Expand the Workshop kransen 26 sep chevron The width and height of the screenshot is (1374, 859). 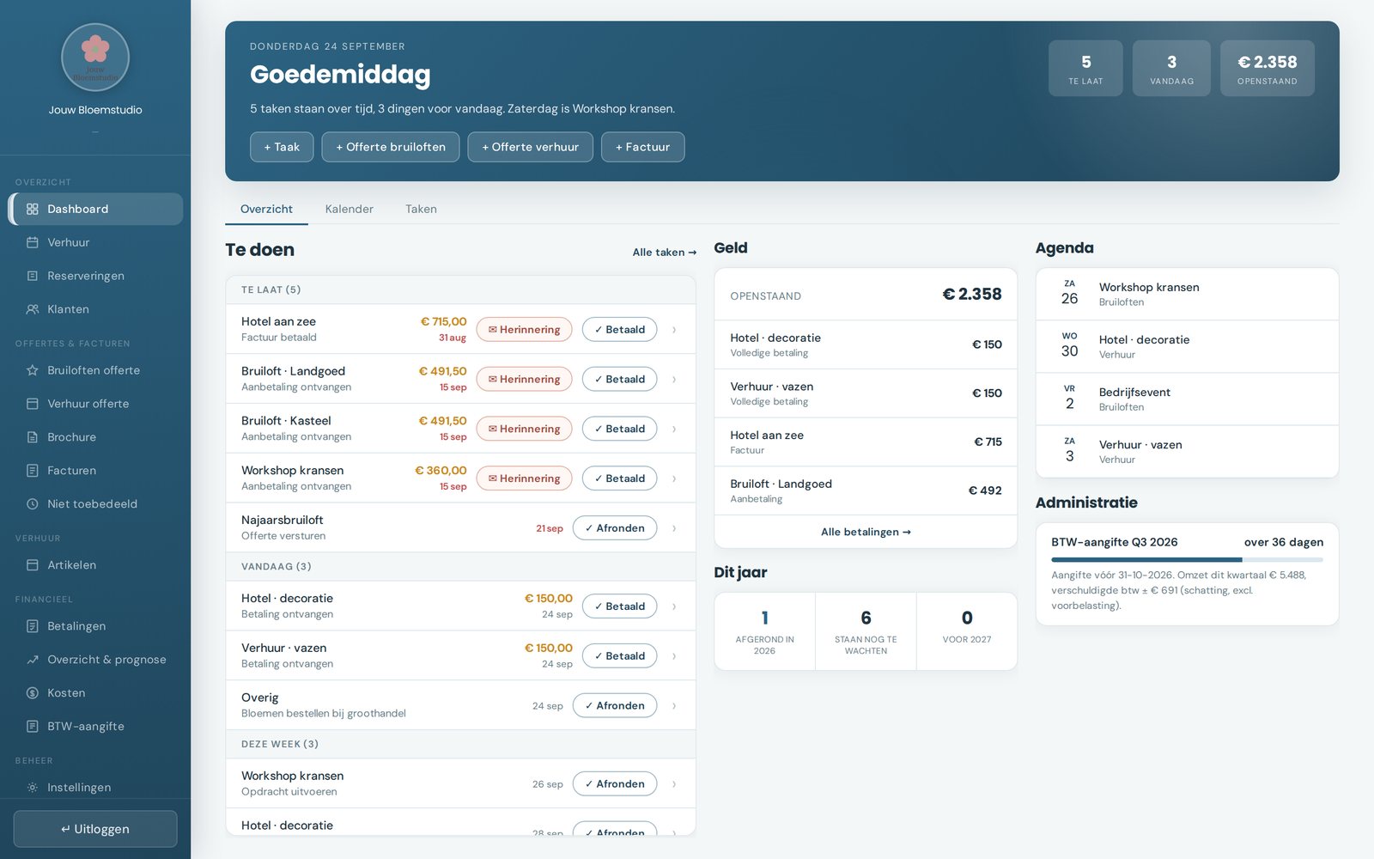click(674, 784)
